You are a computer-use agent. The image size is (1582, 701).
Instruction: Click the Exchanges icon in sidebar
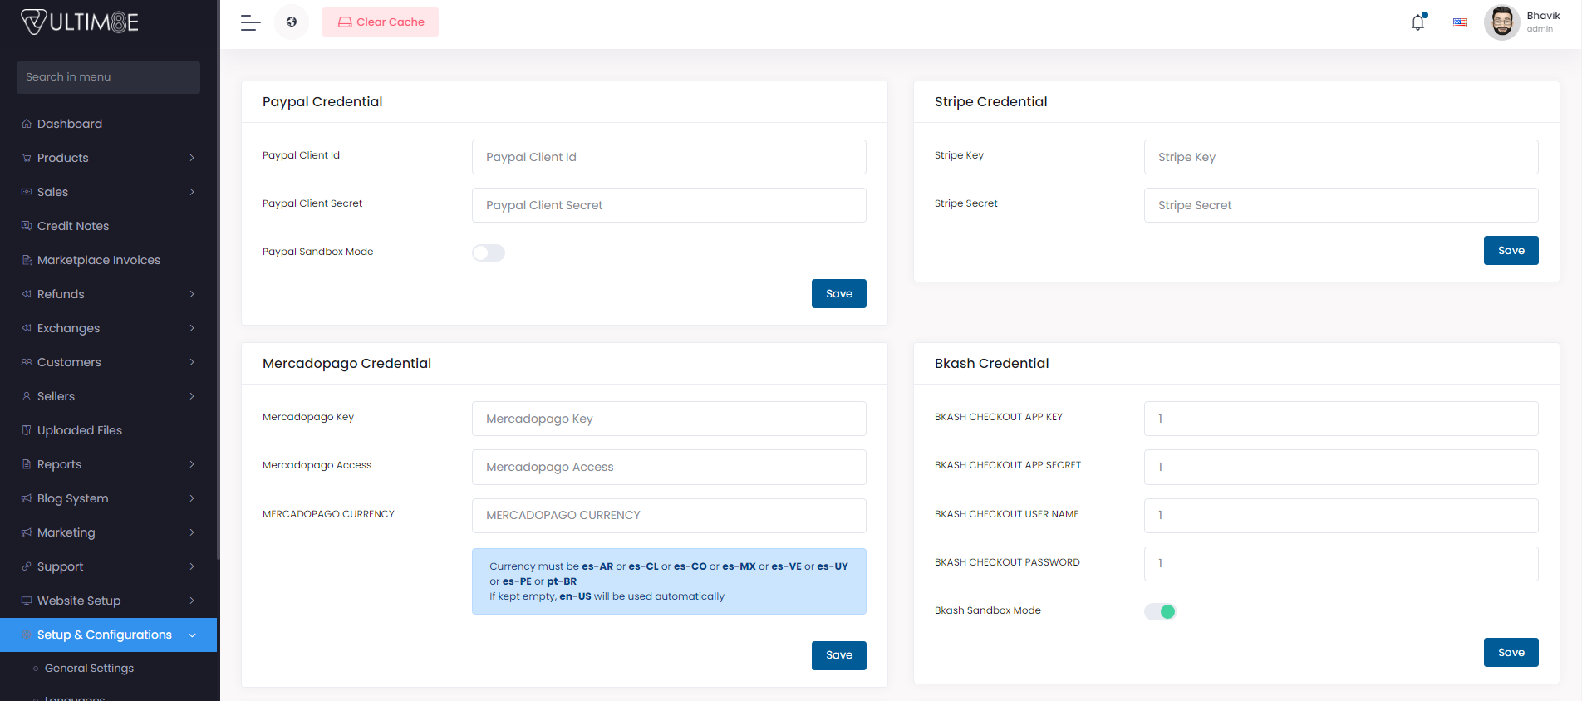[x=27, y=328]
